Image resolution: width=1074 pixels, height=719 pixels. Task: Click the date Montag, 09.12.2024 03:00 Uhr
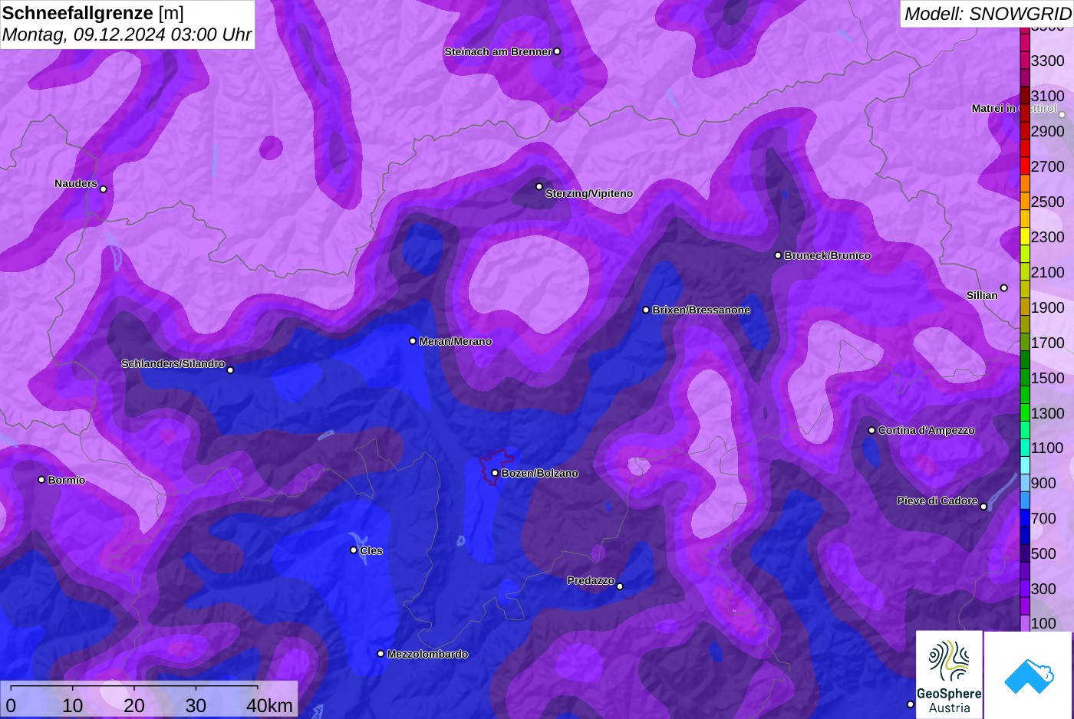coord(127,34)
